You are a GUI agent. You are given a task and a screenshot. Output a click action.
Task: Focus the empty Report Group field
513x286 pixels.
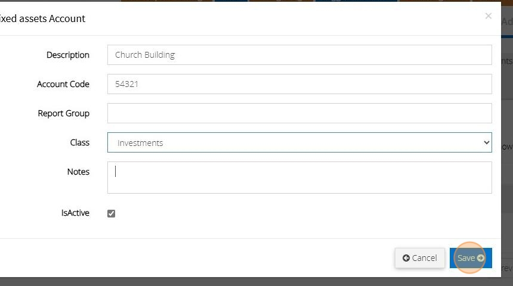coord(299,113)
